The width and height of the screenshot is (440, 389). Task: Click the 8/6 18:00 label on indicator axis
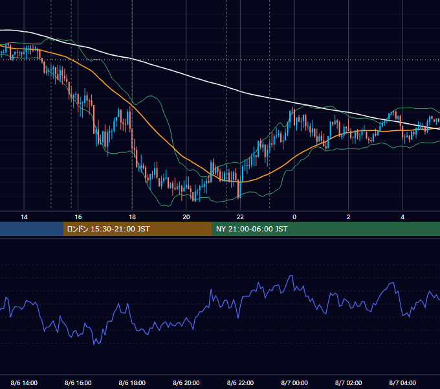click(x=132, y=383)
